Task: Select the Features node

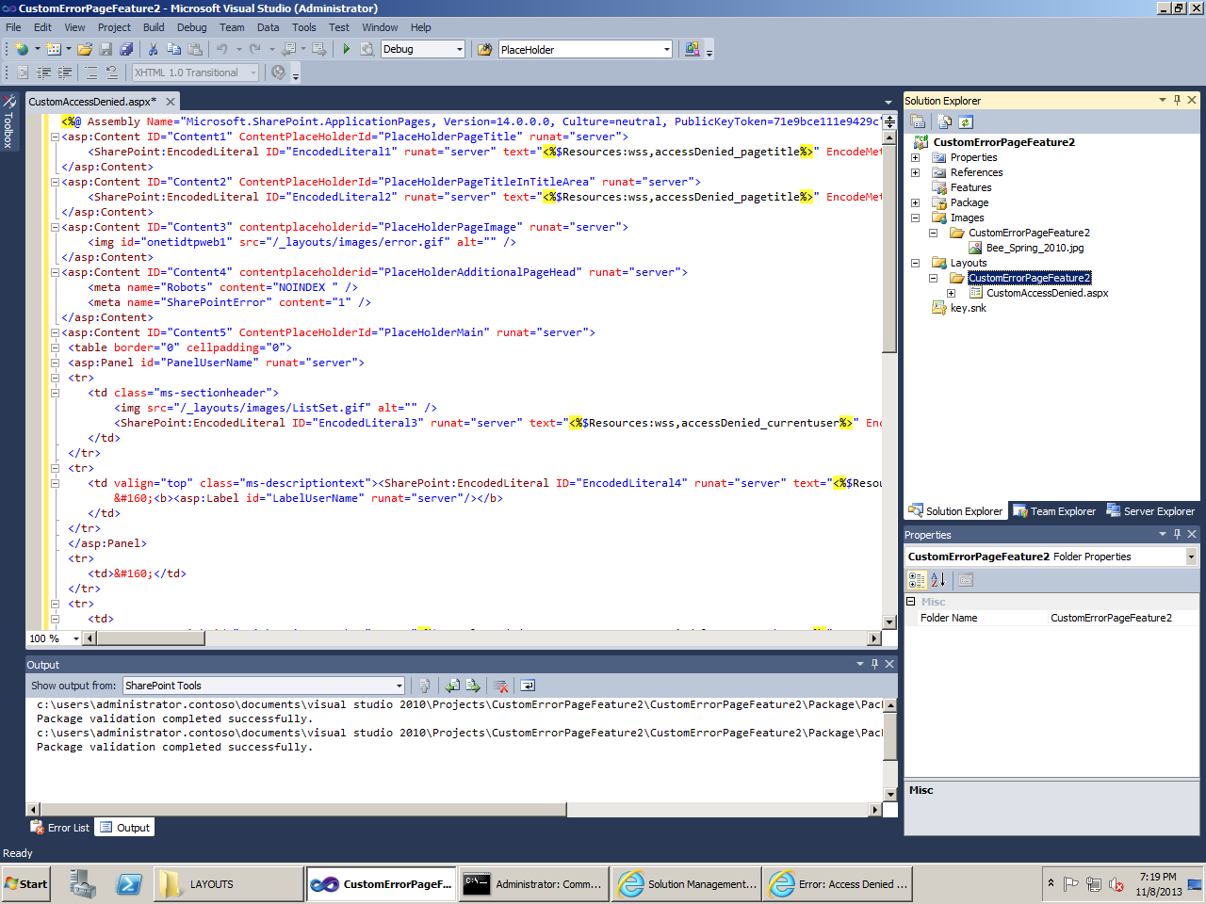Action: (x=970, y=187)
